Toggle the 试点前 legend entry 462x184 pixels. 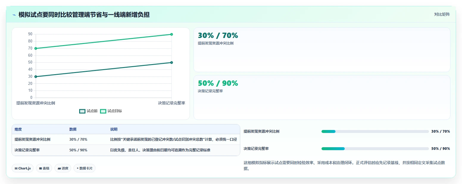pos(88,111)
